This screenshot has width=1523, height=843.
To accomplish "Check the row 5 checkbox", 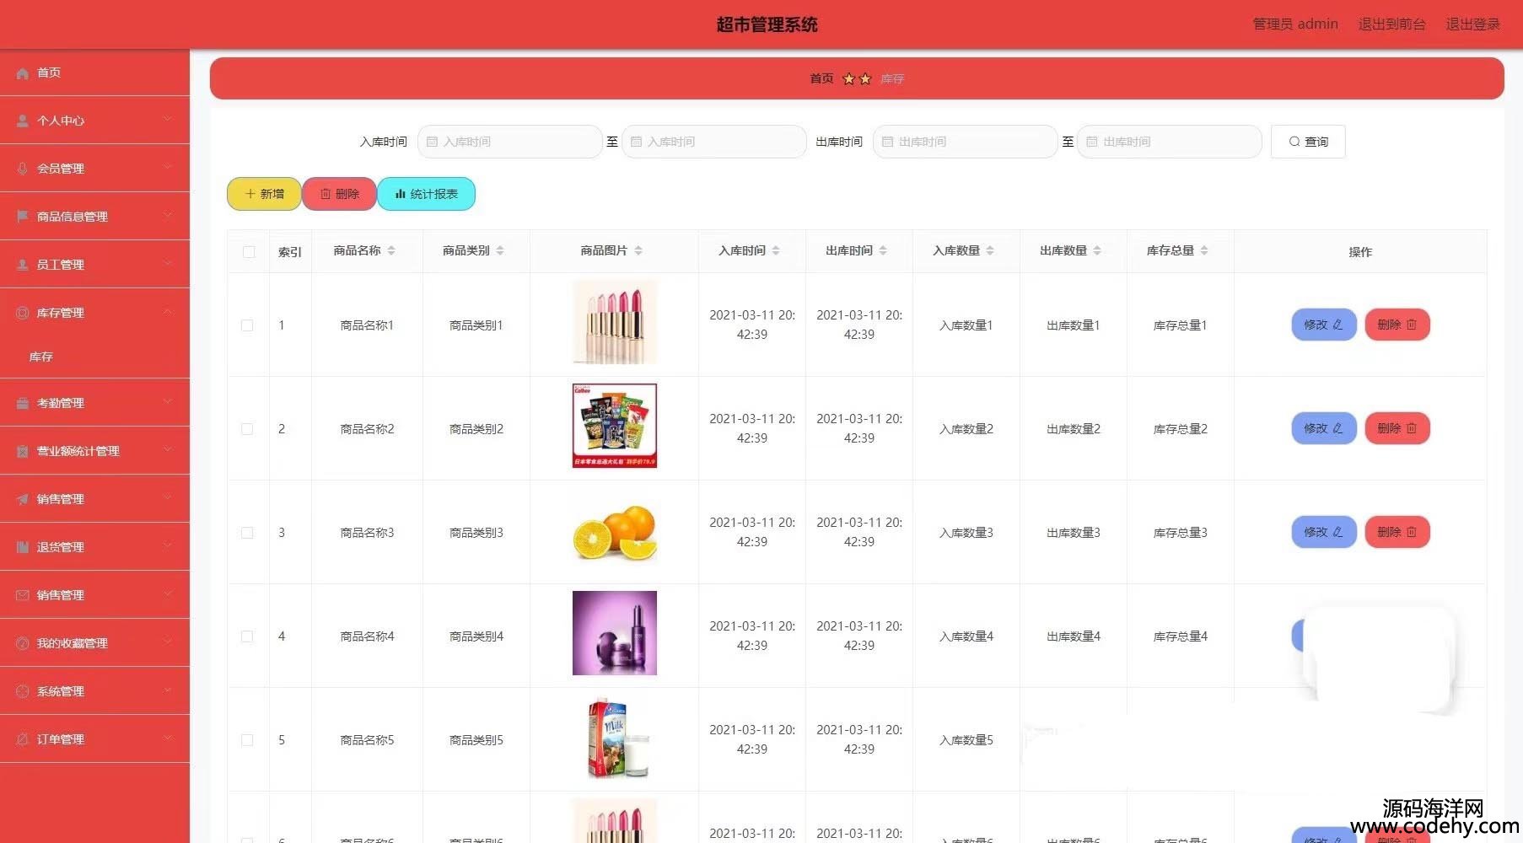I will click(x=247, y=740).
